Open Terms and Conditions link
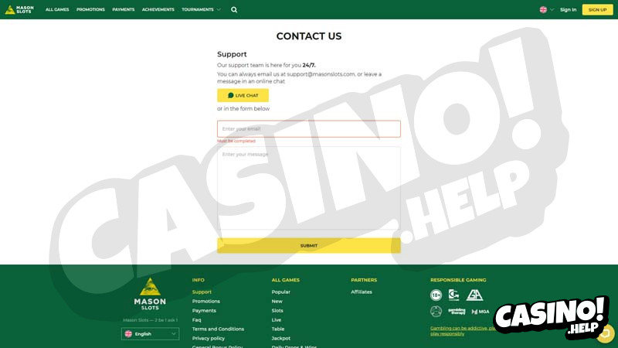 (218, 329)
